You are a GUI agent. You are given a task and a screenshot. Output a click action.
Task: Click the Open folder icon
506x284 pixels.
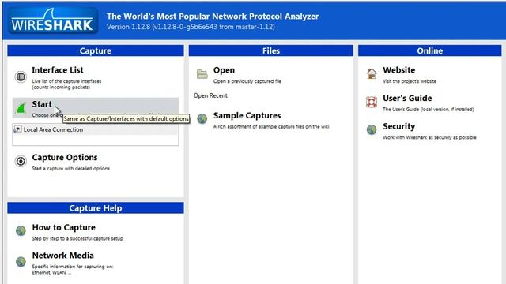[202, 74]
